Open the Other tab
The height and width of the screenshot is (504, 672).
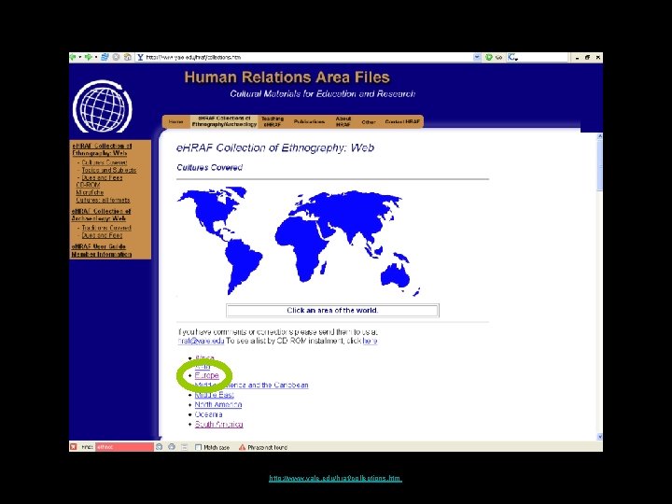tap(369, 122)
